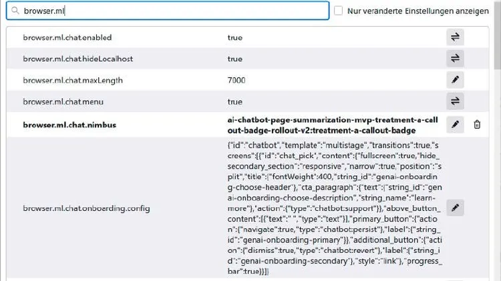
Task: Edit browser.ml.chat.maxLength with pencil icon
Action: [x=455, y=80]
